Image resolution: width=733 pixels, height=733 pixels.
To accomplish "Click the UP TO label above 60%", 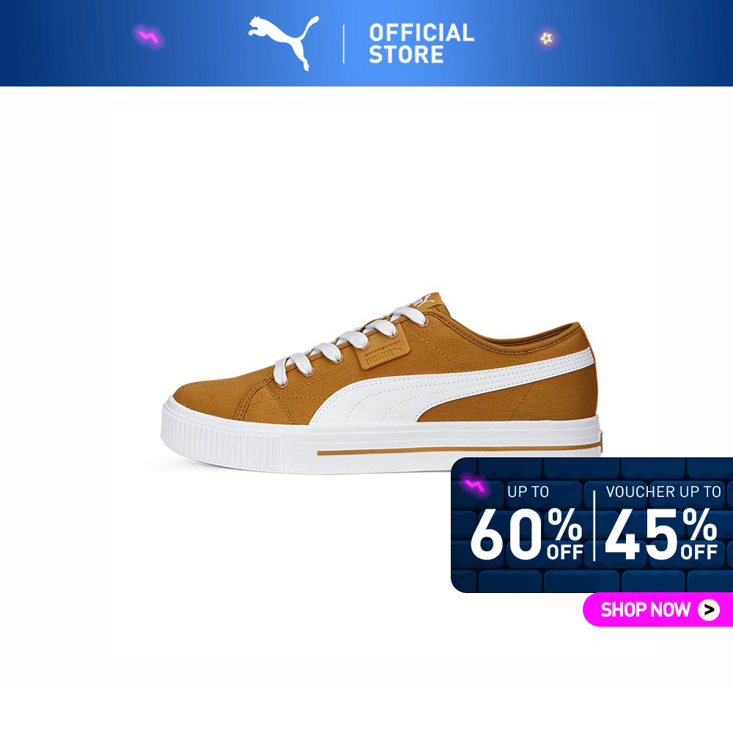I will coord(528,492).
